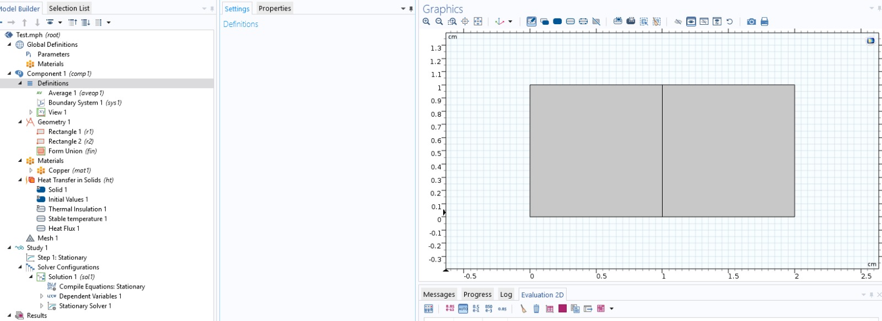Select the Heat Flux 1 node

point(63,228)
